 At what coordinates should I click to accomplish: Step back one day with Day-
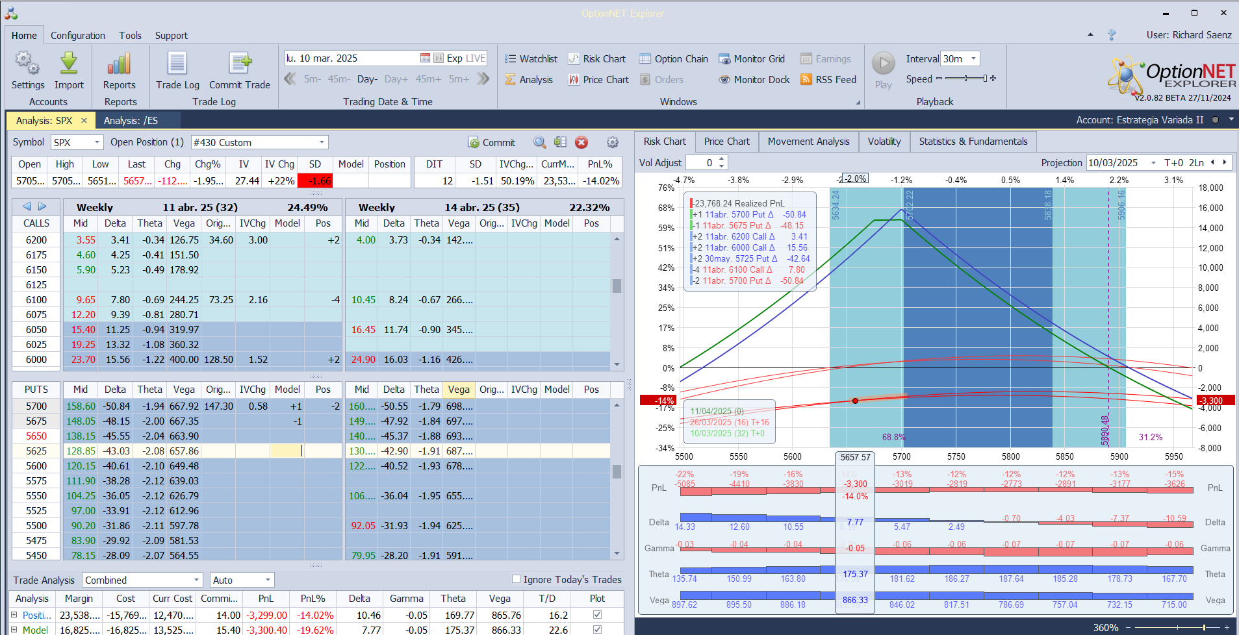pos(367,79)
